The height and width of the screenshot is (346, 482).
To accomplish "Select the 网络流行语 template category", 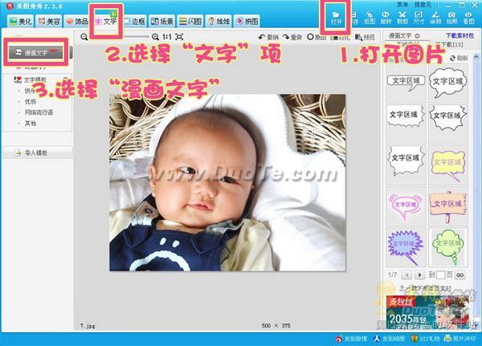I will tap(39, 112).
